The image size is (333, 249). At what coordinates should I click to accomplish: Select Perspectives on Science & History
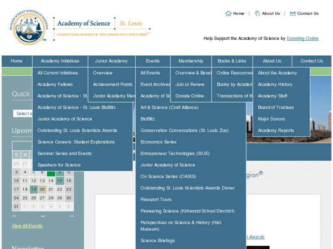[x=181, y=226]
